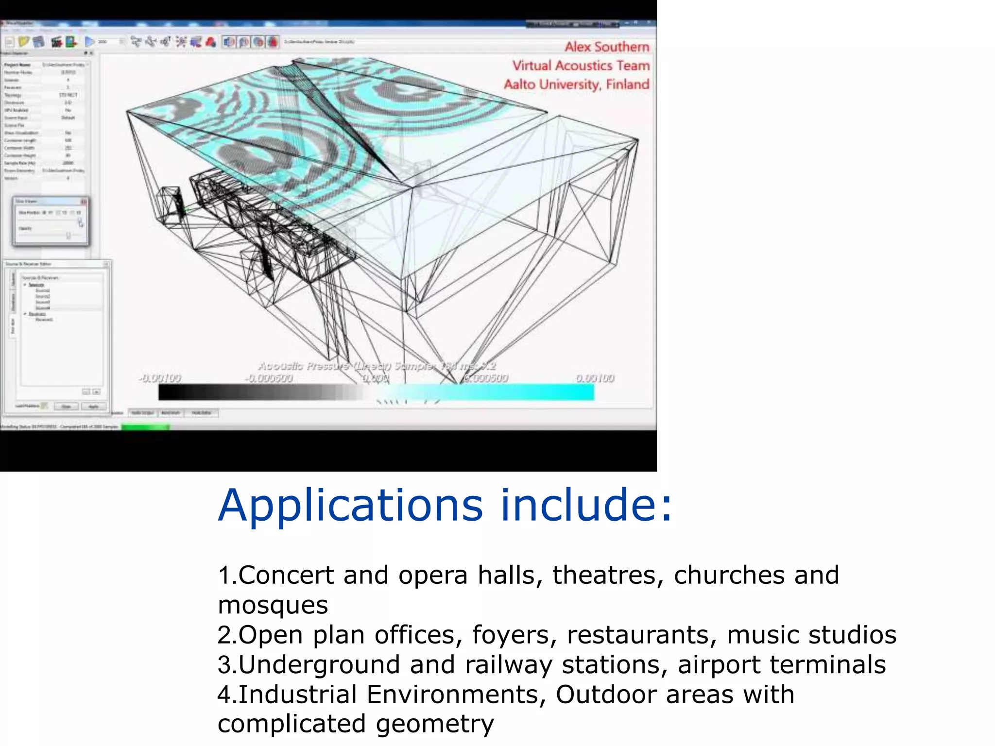
Task: Click the Opacity slider handle in Slice Viewer
Action: point(69,236)
